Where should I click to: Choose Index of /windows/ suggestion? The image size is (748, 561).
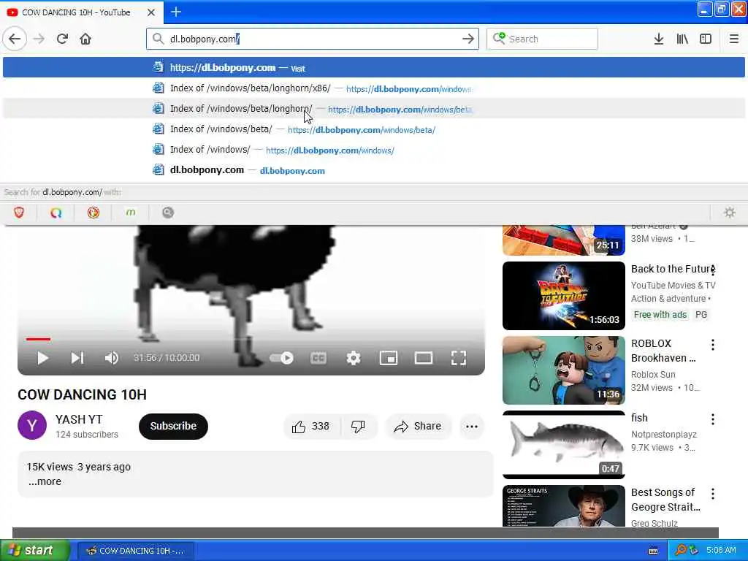tap(373, 150)
